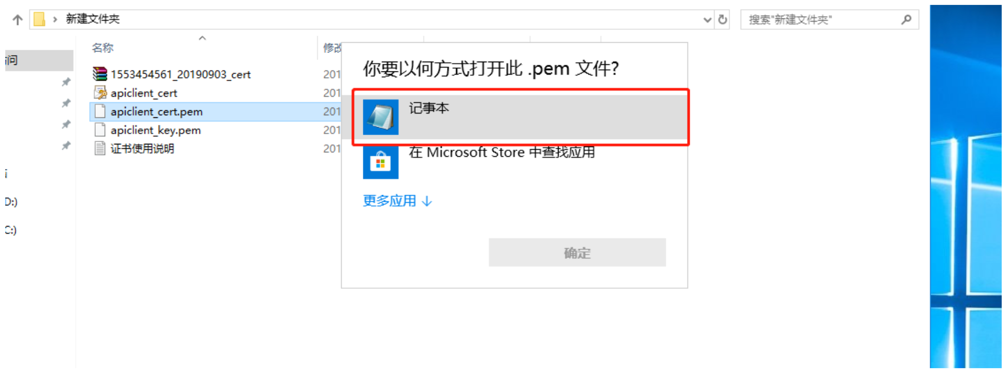The image size is (1007, 372).
Task: Click the Microsoft Store icon
Action: point(381,162)
